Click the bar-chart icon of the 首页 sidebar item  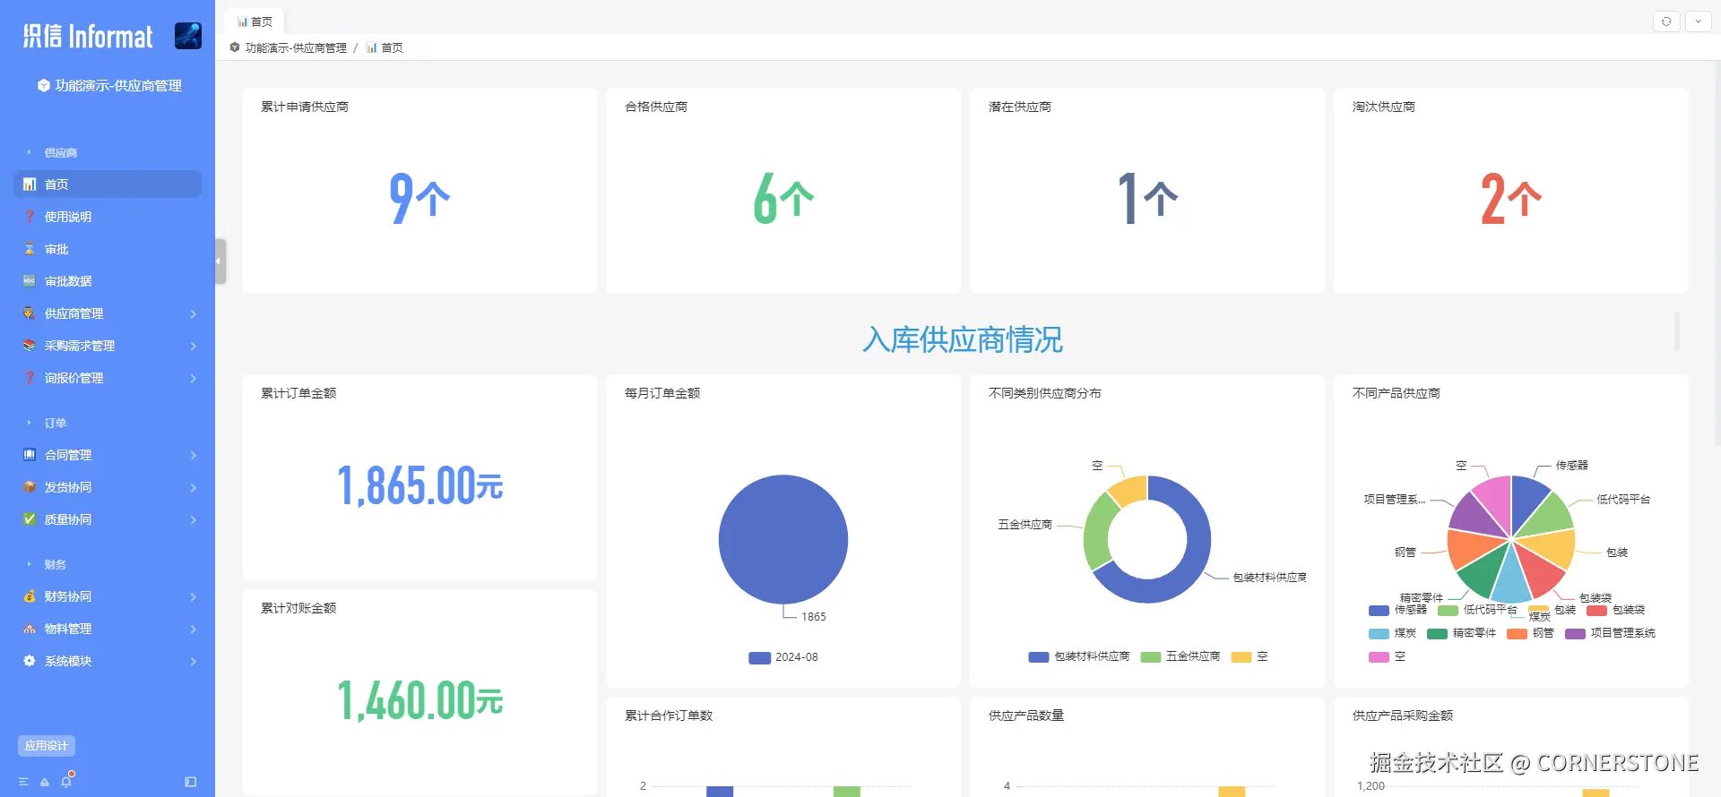click(x=30, y=184)
